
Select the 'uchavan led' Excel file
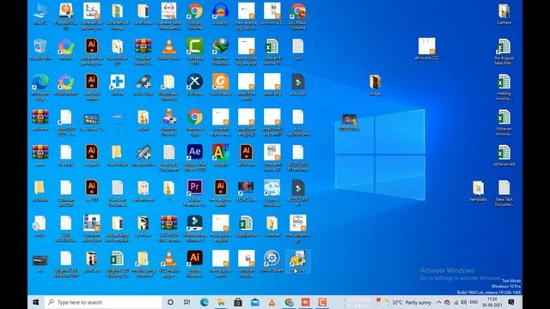click(x=504, y=155)
